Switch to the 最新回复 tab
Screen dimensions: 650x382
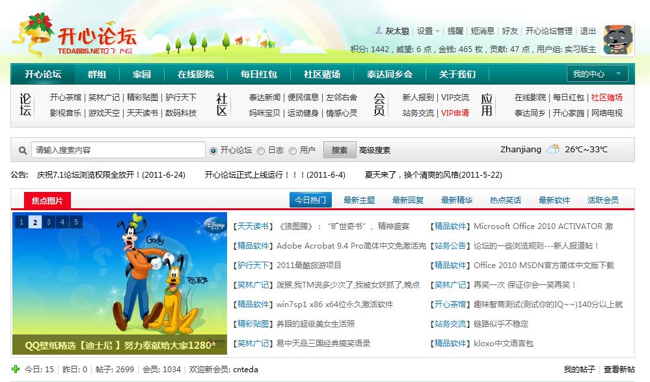408,200
